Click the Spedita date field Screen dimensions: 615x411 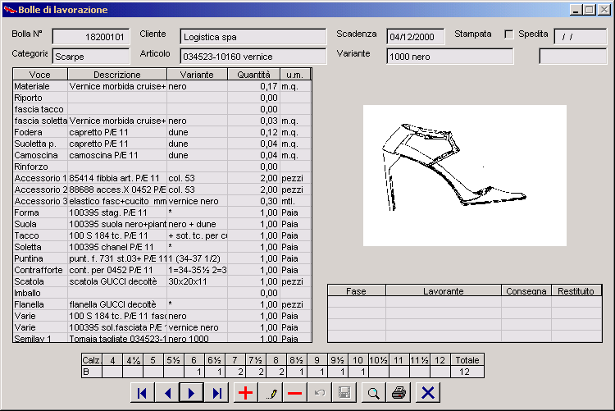pyautogui.click(x=580, y=37)
